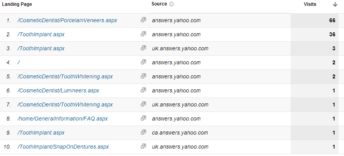
Task: Click the 3 visits value
Action: (x=334, y=49)
